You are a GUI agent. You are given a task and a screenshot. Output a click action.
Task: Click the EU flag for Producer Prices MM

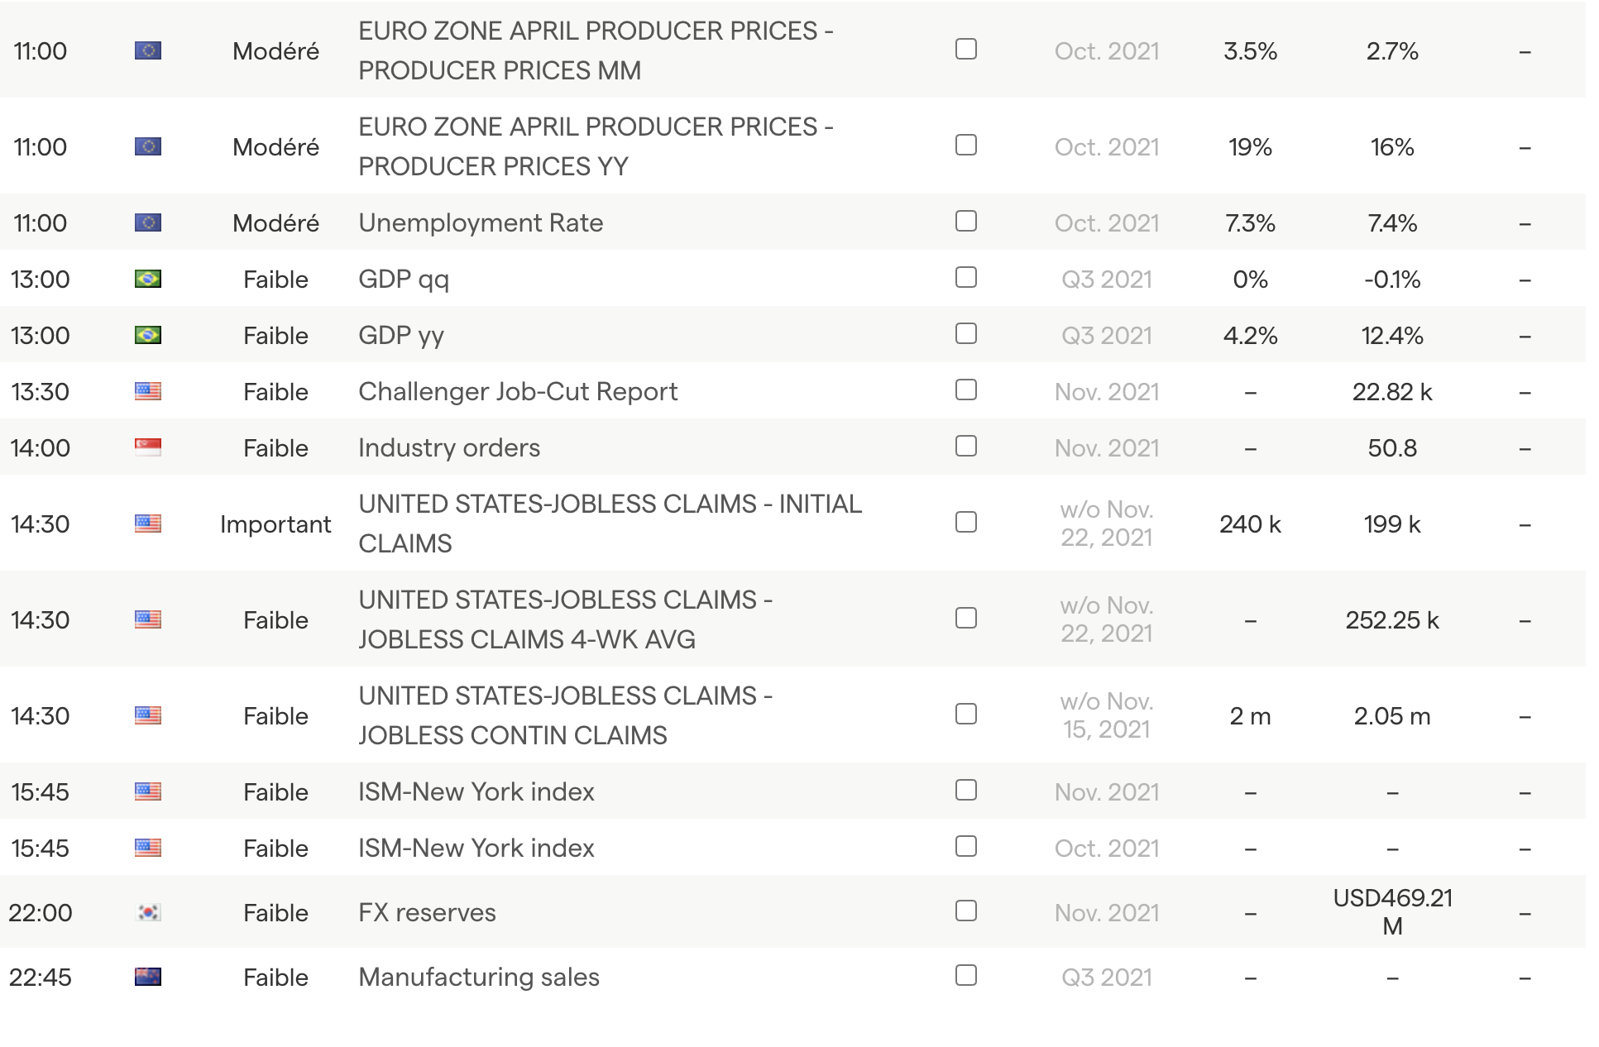click(148, 50)
